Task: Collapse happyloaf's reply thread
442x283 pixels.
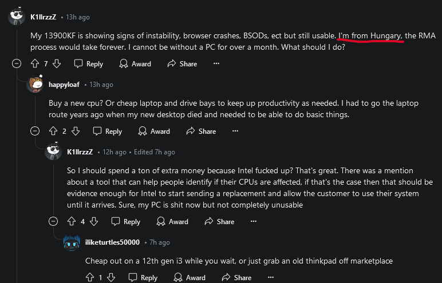Action: click(35, 131)
